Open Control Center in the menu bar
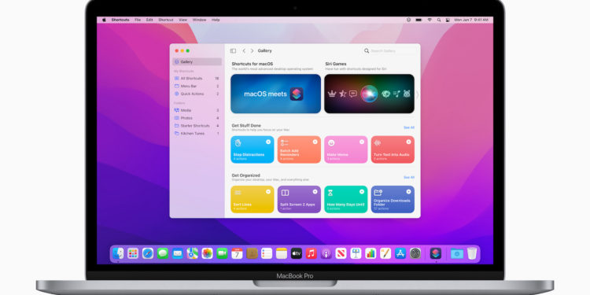Screen dimensions: 590x295 448,20
